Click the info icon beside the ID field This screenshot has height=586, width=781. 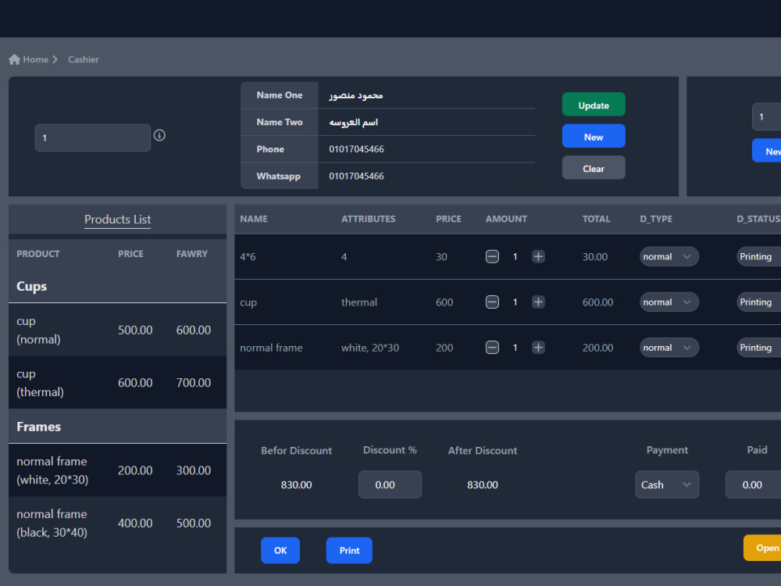point(159,135)
